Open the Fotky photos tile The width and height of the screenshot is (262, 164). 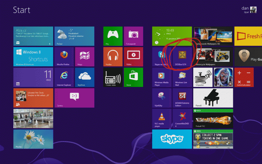click(x=33, y=118)
